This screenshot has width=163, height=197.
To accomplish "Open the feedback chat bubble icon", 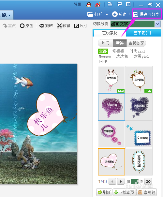I will coord(119,4).
